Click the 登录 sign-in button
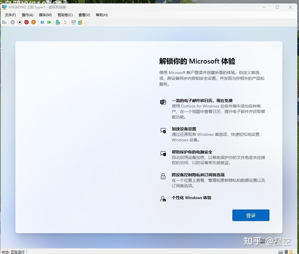This screenshot has height=254, width=299. click(251, 215)
